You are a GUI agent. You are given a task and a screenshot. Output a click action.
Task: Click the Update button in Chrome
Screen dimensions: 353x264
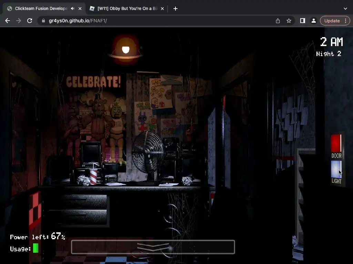click(332, 21)
